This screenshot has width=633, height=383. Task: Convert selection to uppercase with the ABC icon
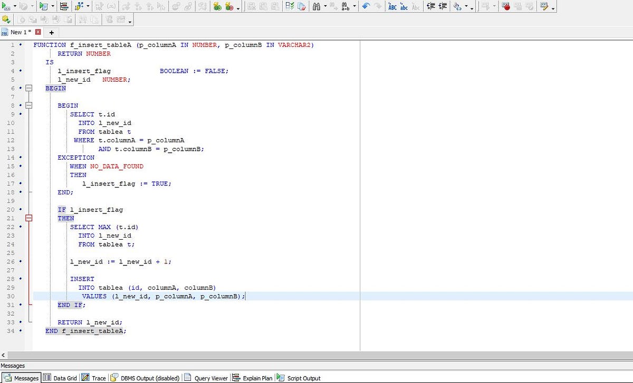click(392, 7)
